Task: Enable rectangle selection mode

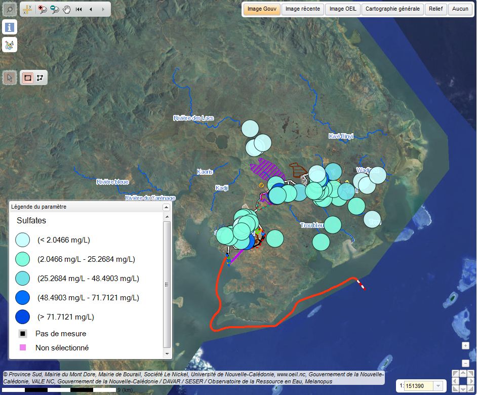Action: (x=27, y=77)
